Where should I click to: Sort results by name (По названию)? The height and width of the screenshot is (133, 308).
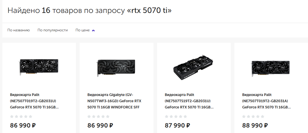tap(19, 30)
